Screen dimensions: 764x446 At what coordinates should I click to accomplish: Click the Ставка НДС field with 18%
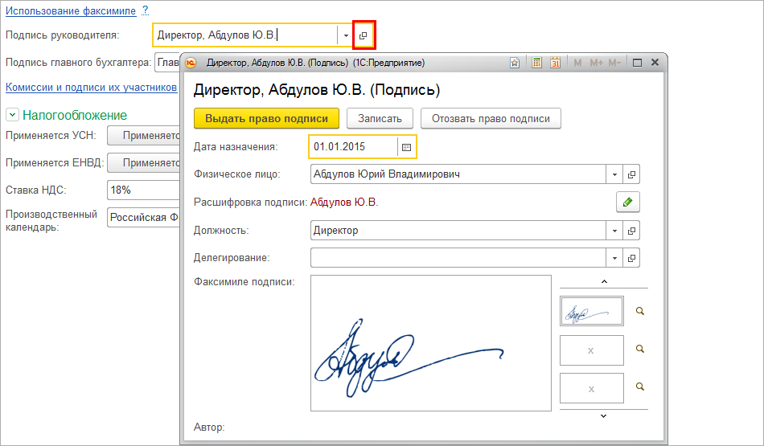pyautogui.click(x=143, y=190)
